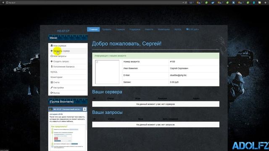Open 'Мои запросы' headset item
This screenshot has width=269, height=151.
68,56
